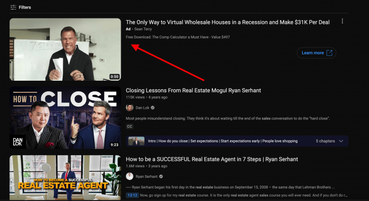Click Ryan Serhant's channel avatar
The width and height of the screenshot is (369, 201).
pyautogui.click(x=130, y=176)
